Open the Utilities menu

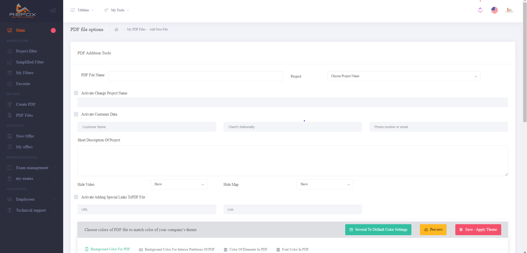coord(82,10)
